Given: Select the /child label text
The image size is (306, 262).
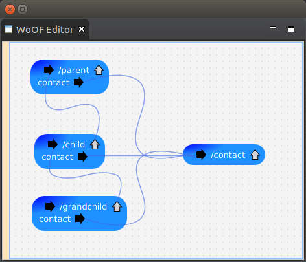Looking at the screenshot, I should pyautogui.click(x=73, y=144).
